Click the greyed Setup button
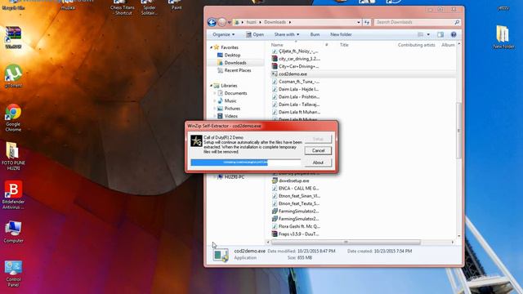This screenshot has width=523, height=294. 318,139
